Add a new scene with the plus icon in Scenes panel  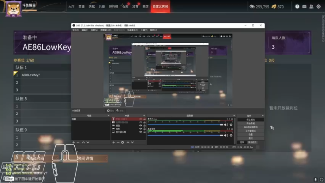(x=74, y=142)
